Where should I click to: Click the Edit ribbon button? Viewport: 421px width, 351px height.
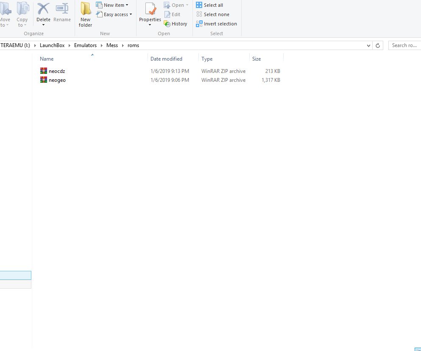point(172,14)
